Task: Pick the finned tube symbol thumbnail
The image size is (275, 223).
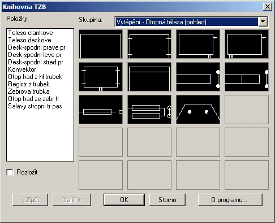Action: 101,110
